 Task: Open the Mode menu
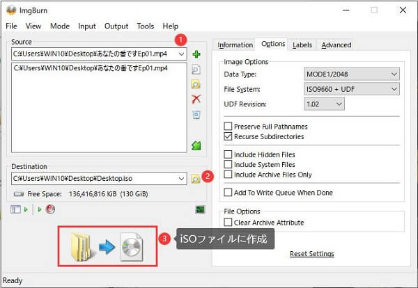click(x=60, y=26)
